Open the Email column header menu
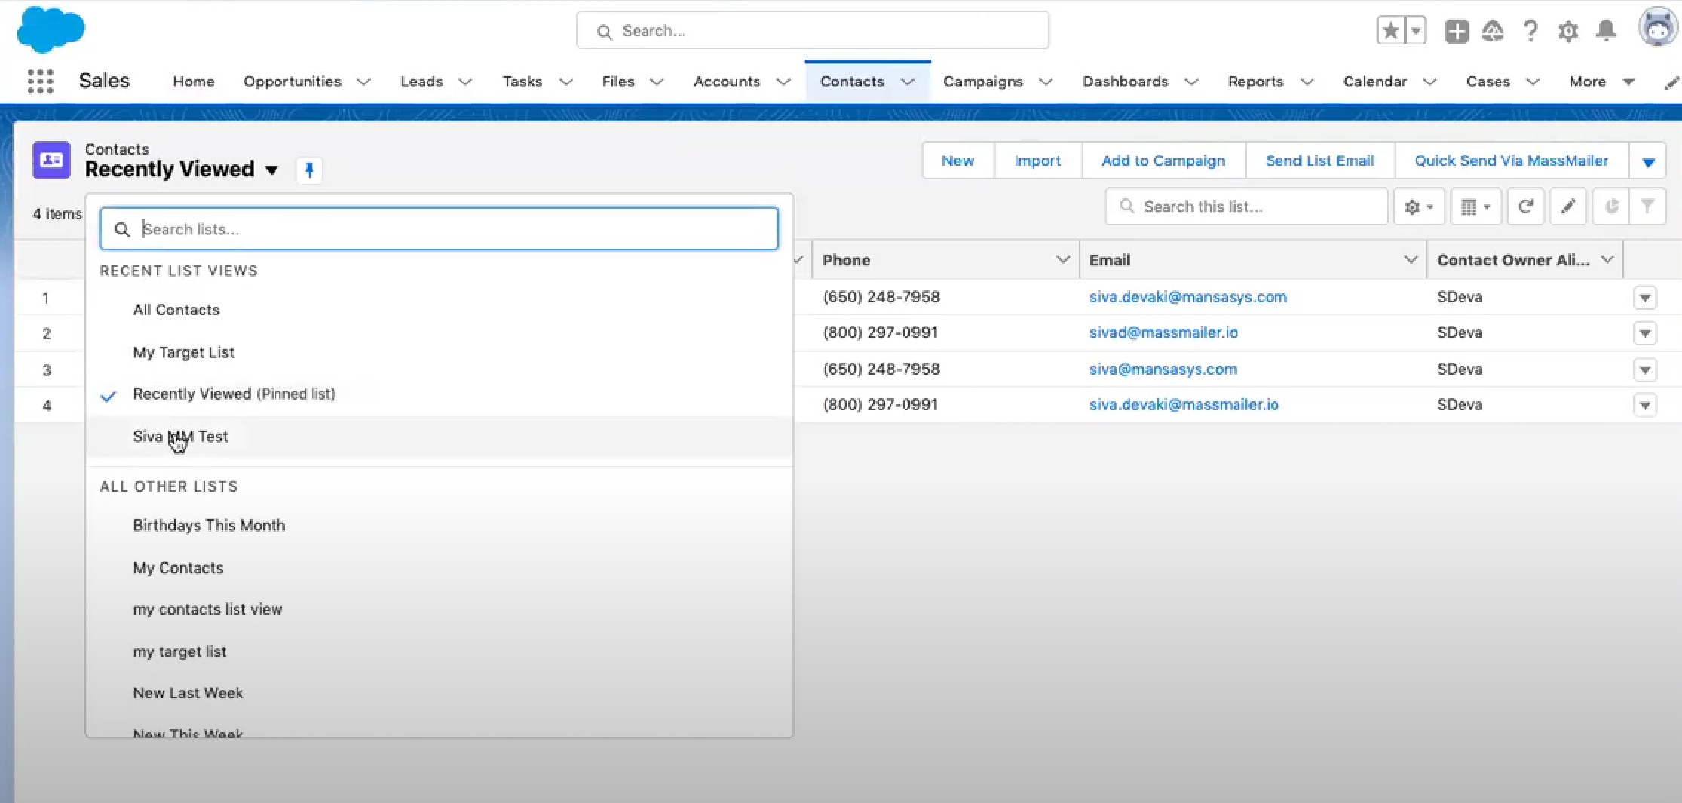The height and width of the screenshot is (803, 1682). [x=1411, y=260]
